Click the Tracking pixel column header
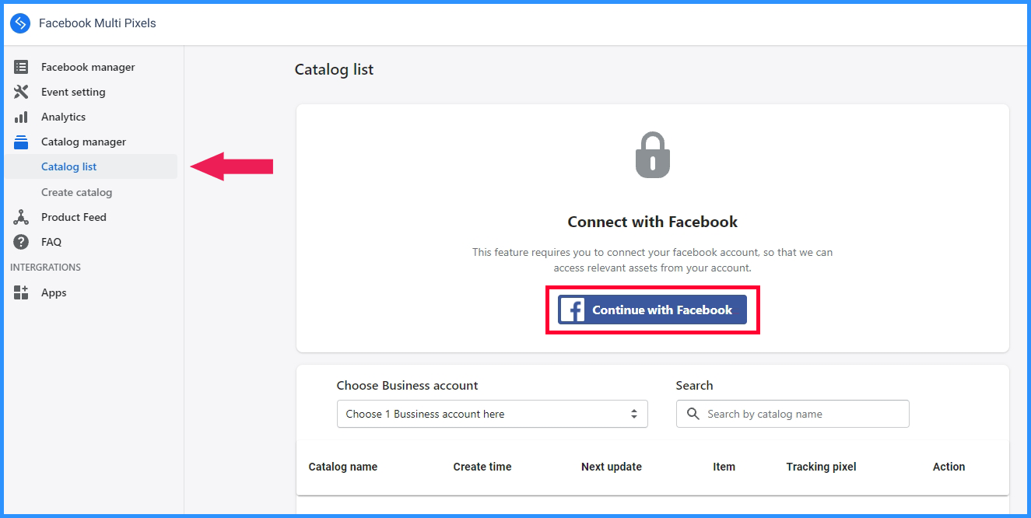Image resolution: width=1031 pixels, height=518 pixels. (821, 467)
